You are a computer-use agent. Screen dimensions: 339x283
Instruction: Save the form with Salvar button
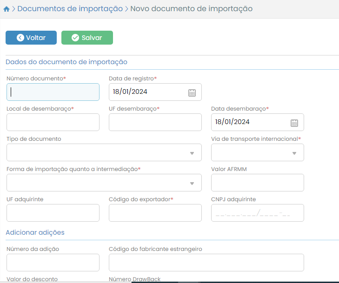pyautogui.click(x=87, y=38)
